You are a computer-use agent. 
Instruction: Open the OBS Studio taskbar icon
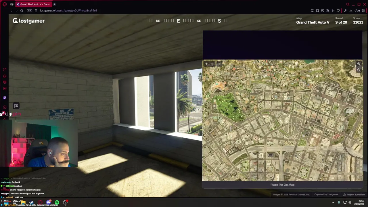click(x=65, y=202)
